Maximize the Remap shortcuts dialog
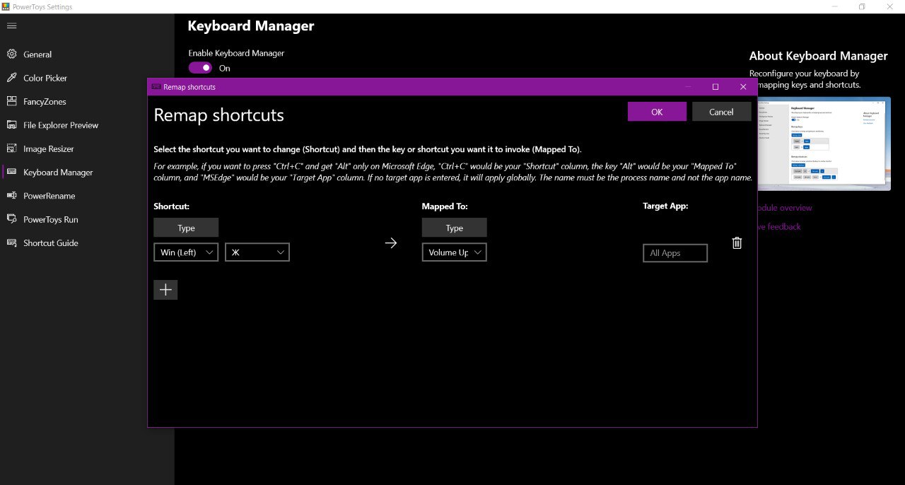The width and height of the screenshot is (905, 485). [715, 87]
